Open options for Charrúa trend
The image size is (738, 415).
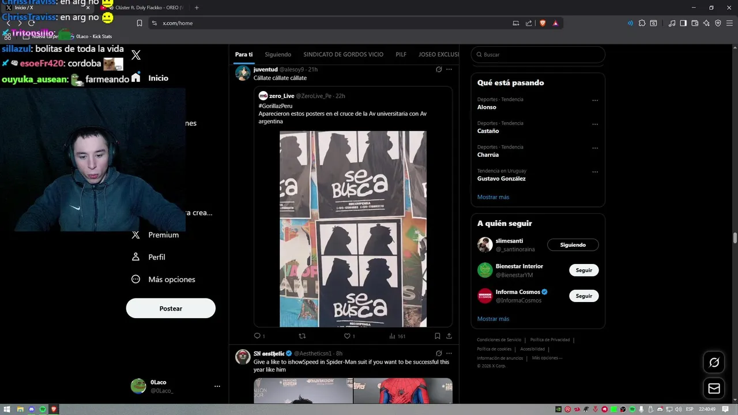pos(595,148)
